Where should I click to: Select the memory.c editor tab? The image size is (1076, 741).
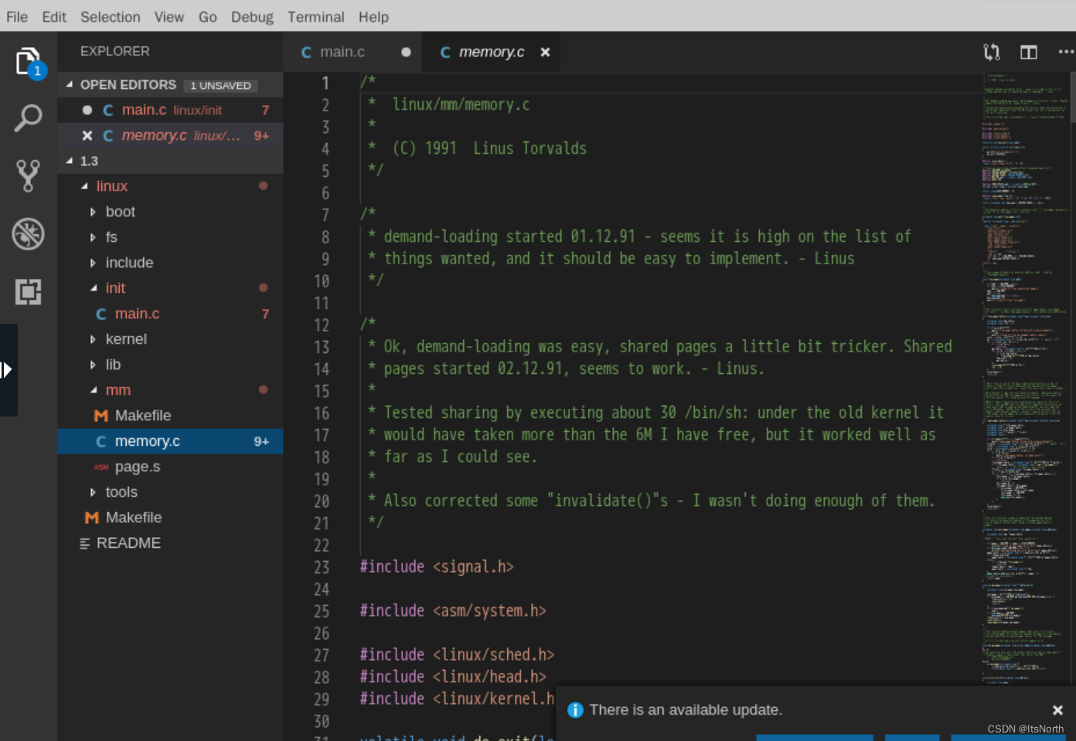tap(492, 52)
